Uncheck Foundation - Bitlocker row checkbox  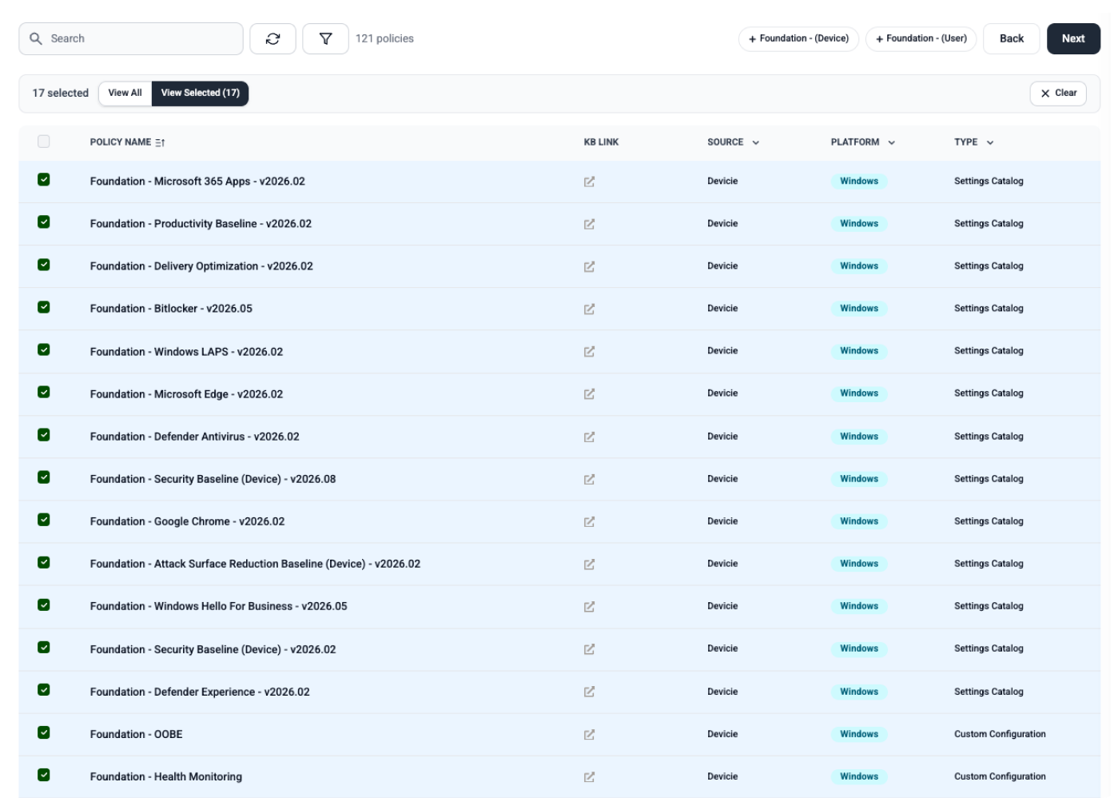(x=44, y=307)
